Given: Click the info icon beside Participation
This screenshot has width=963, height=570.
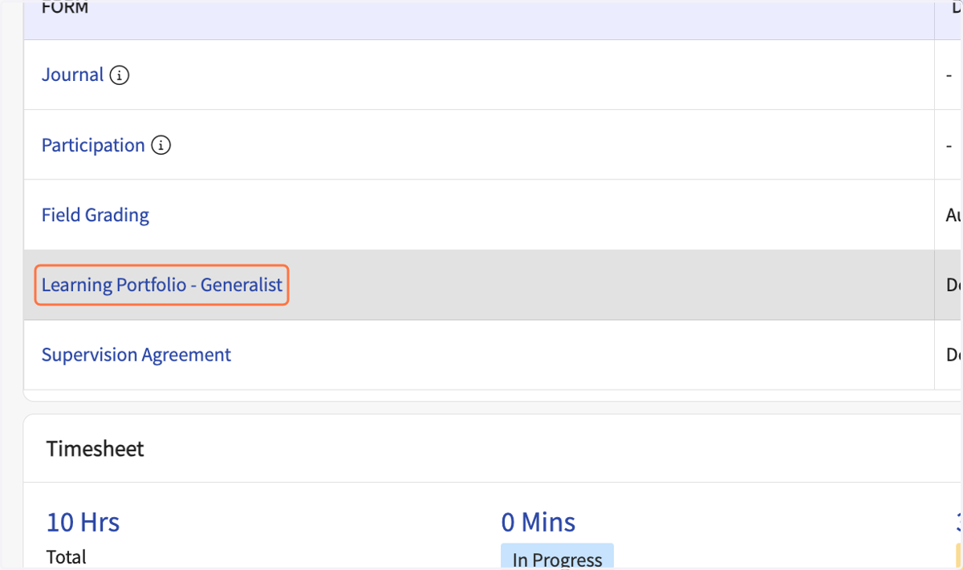Looking at the screenshot, I should (161, 145).
